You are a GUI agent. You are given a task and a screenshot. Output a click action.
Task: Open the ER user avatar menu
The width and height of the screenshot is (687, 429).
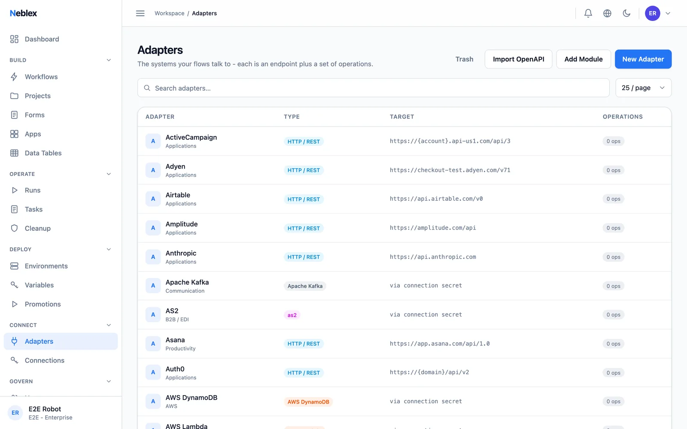tap(652, 13)
